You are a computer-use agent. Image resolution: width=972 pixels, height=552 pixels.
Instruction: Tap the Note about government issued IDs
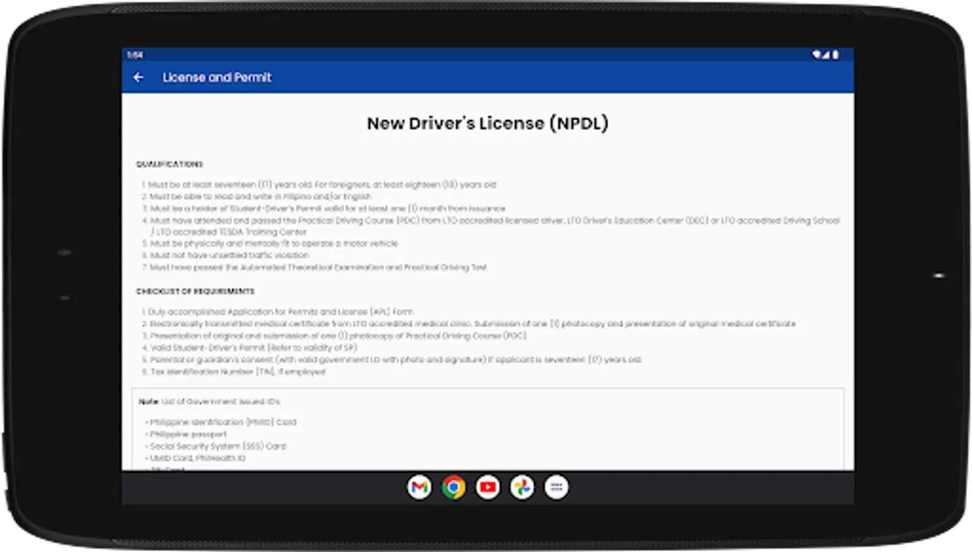[x=209, y=402]
